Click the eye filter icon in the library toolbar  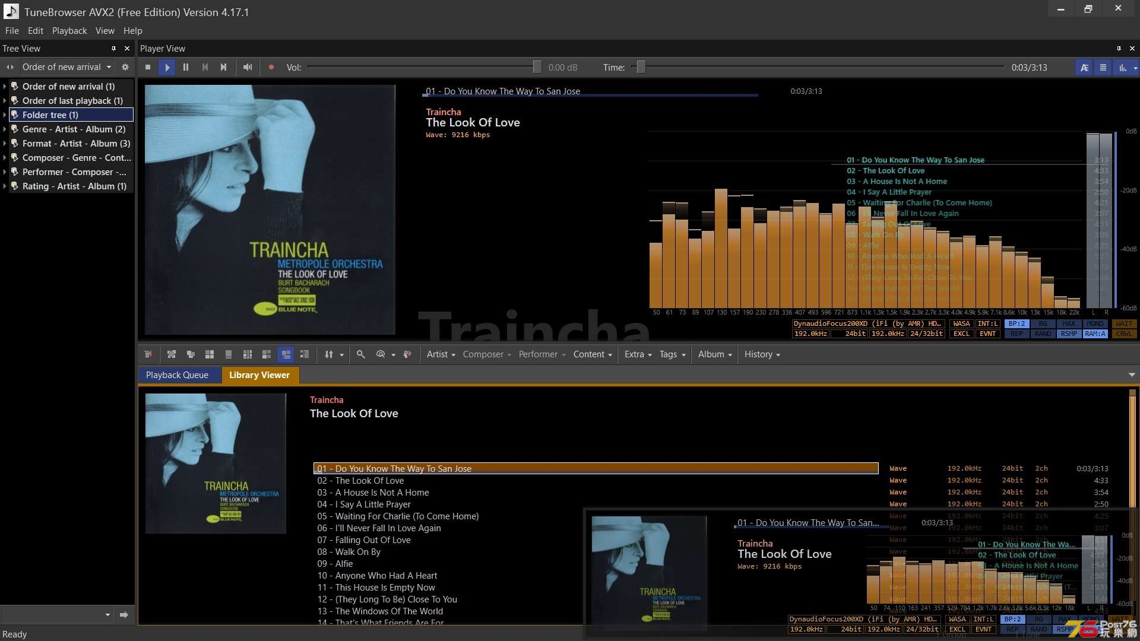(x=381, y=354)
